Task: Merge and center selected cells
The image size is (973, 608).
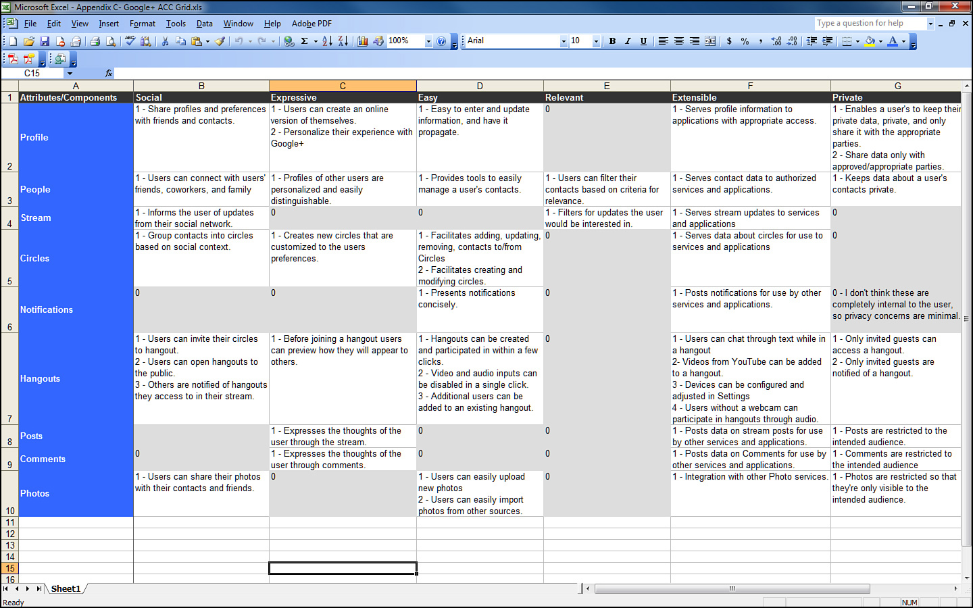Action: (710, 41)
